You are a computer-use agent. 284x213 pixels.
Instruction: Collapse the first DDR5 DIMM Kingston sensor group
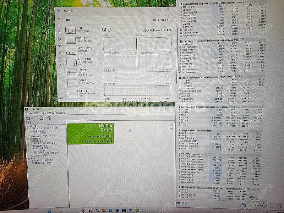tap(179, 4)
